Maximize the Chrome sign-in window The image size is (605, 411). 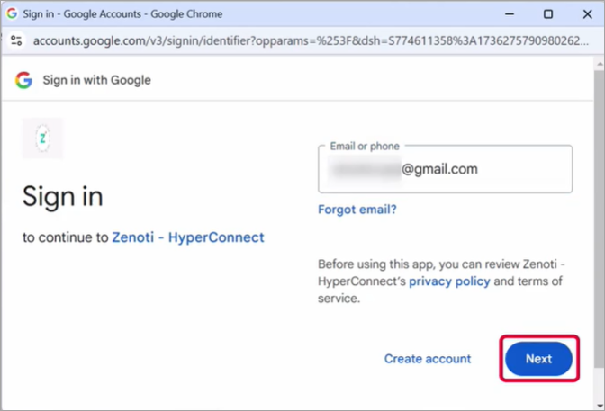click(x=548, y=14)
